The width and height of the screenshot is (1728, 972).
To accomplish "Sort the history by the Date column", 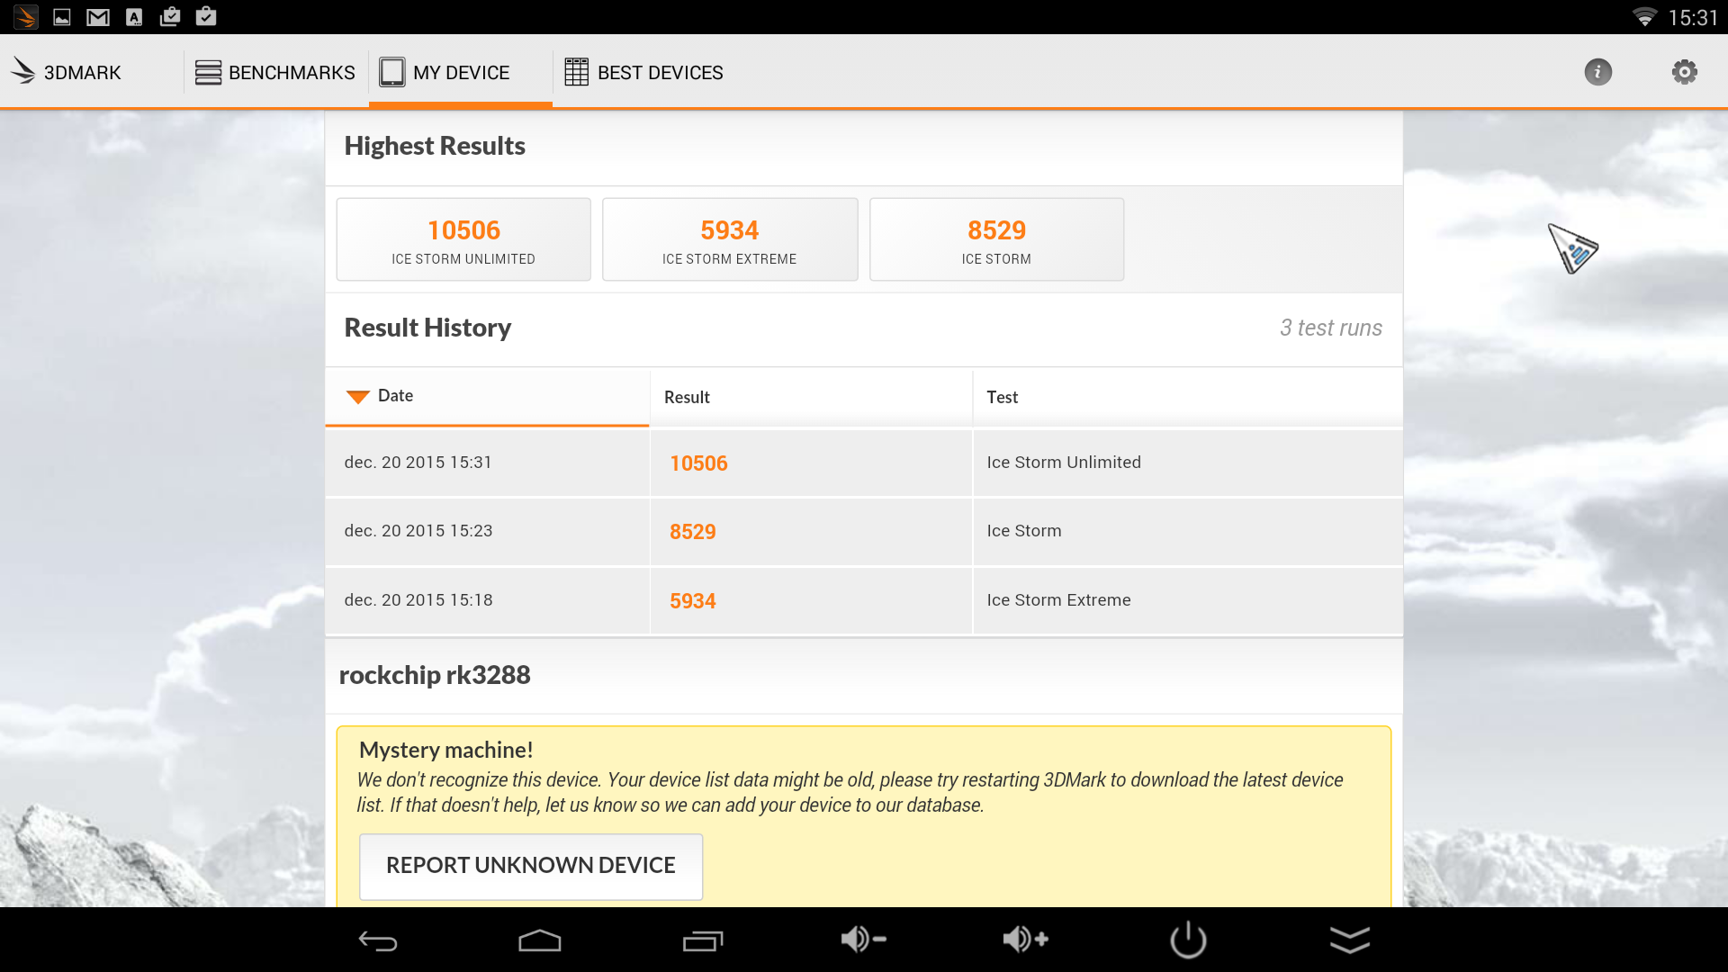I will point(487,396).
